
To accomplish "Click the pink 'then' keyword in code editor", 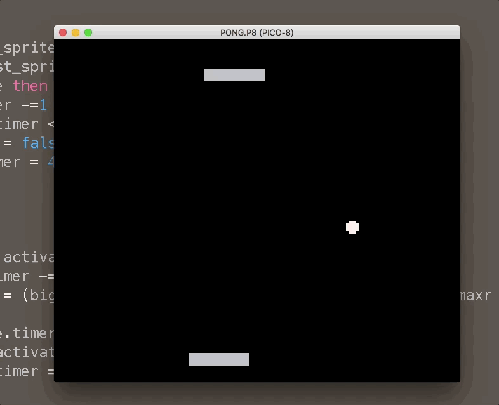I will tap(30, 86).
